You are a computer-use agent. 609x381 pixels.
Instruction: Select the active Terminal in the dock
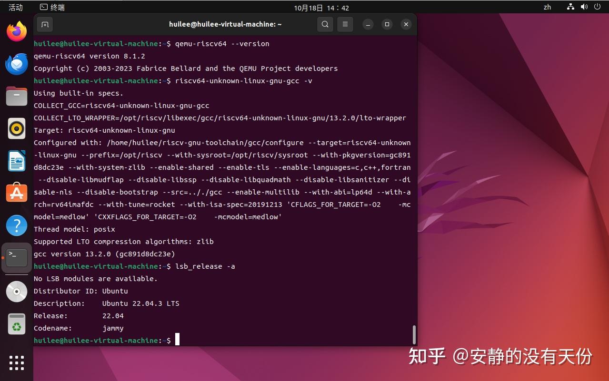pos(16,257)
